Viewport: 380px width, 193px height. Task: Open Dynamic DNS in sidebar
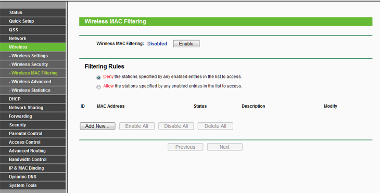(33, 177)
